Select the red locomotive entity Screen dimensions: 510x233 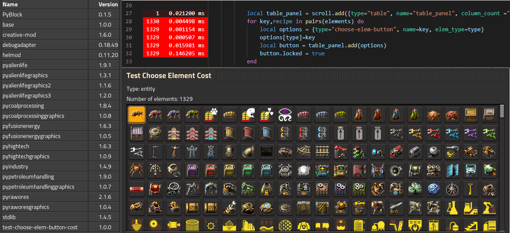396,151
